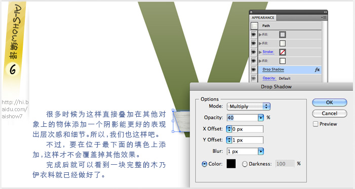This screenshot has width=355, height=189.
Task: Open the black shadow Color swatch
Action: [x=231, y=164]
